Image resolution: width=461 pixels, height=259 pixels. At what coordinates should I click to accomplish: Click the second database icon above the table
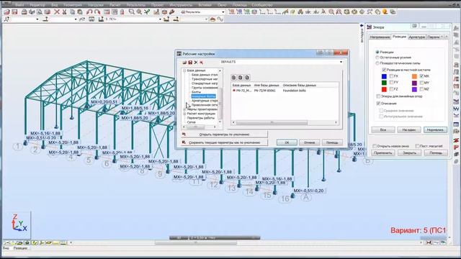pyautogui.click(x=240, y=77)
